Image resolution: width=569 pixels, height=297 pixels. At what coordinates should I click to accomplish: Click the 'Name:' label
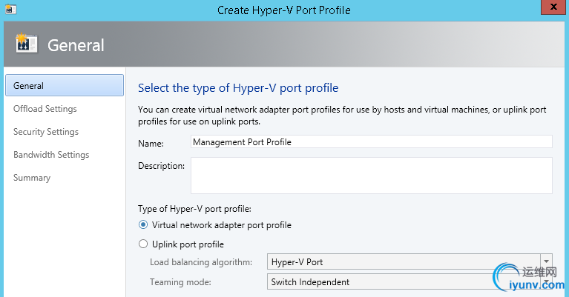[151, 144]
